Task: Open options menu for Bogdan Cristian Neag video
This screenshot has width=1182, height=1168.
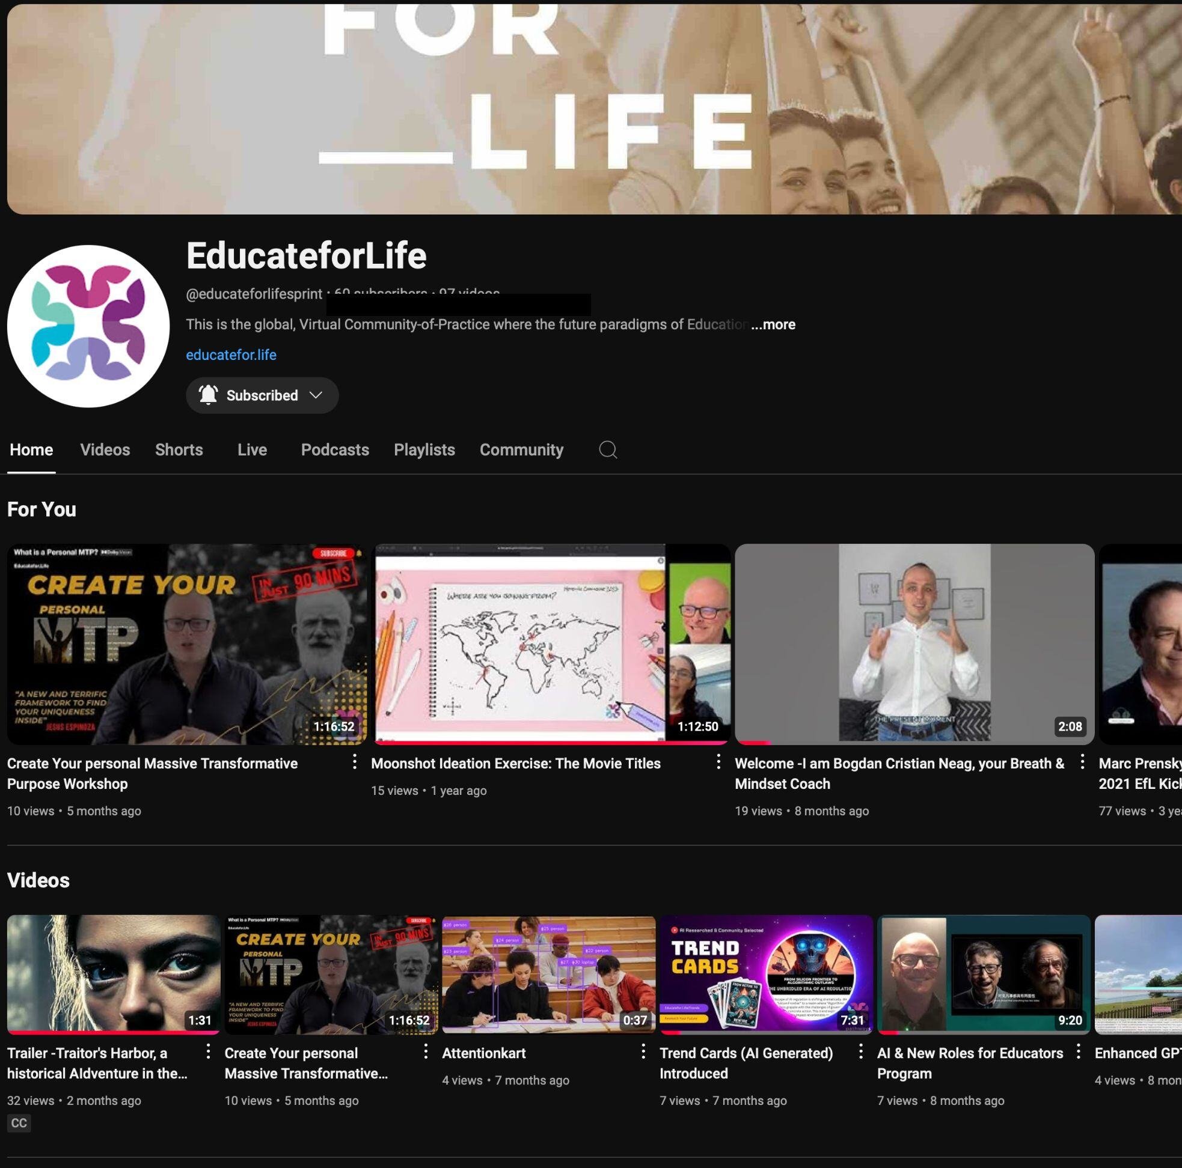Action: pos(1082,762)
